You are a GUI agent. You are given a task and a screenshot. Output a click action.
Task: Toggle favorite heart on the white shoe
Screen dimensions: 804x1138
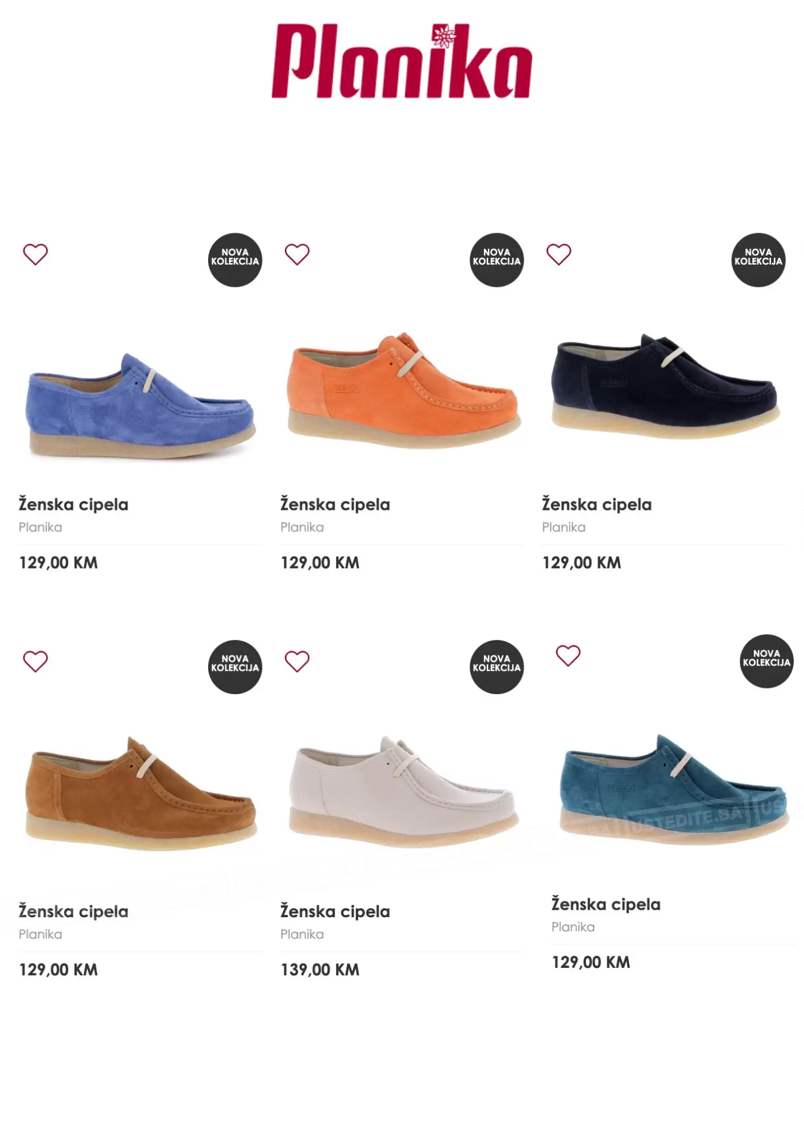(x=297, y=661)
